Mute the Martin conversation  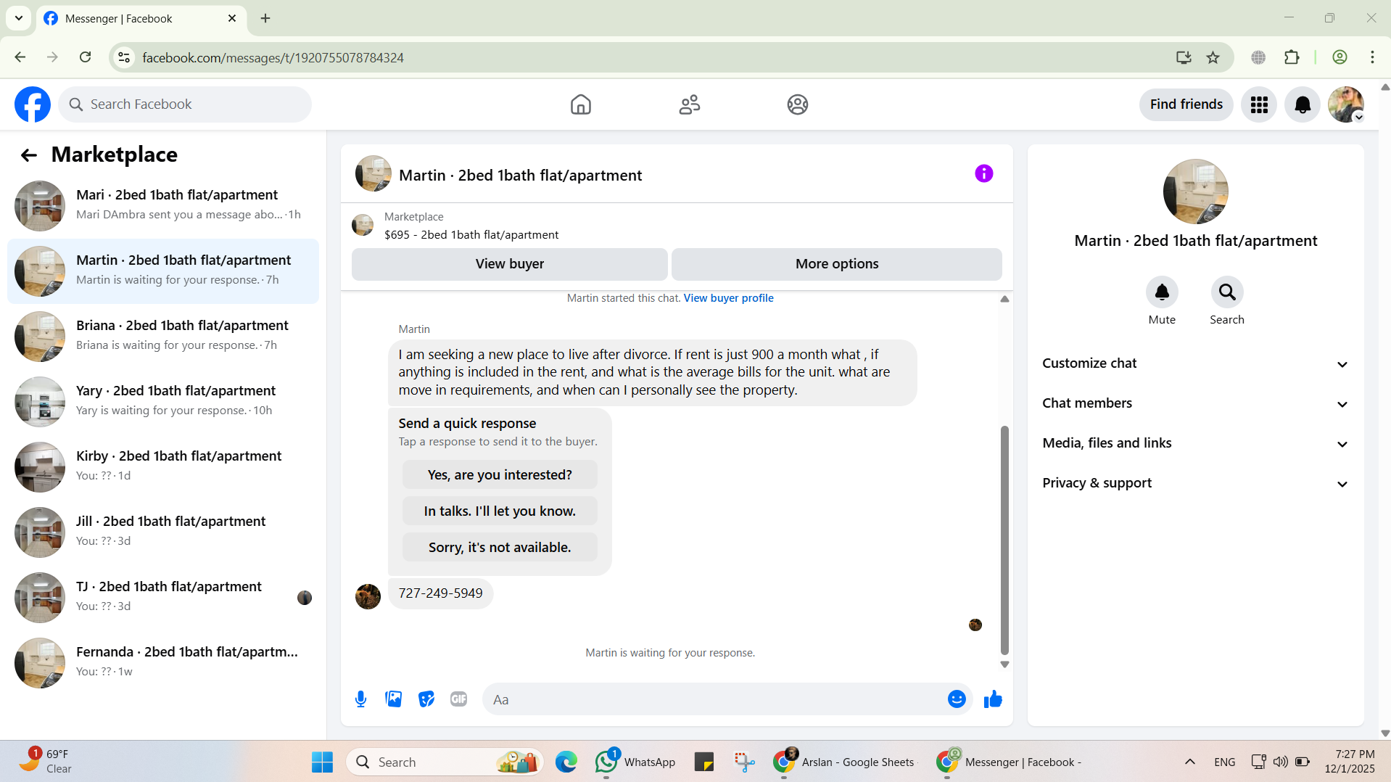1162,292
